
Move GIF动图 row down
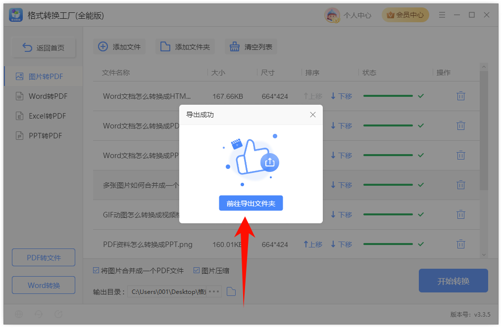click(x=341, y=214)
